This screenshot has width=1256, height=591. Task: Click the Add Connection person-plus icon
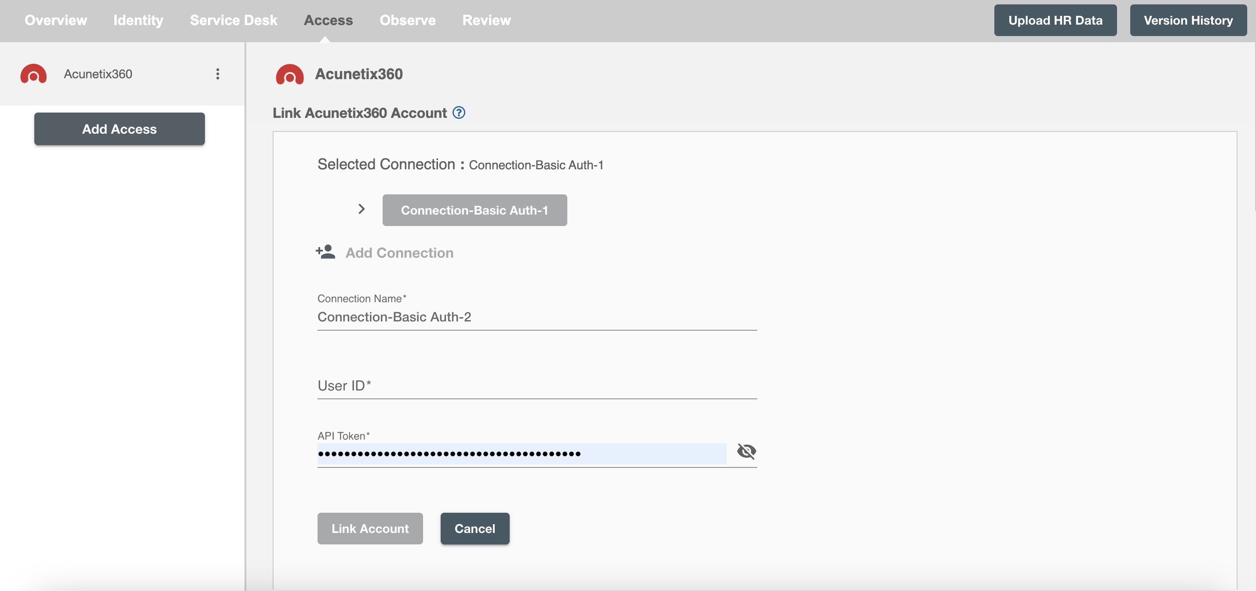click(x=325, y=252)
